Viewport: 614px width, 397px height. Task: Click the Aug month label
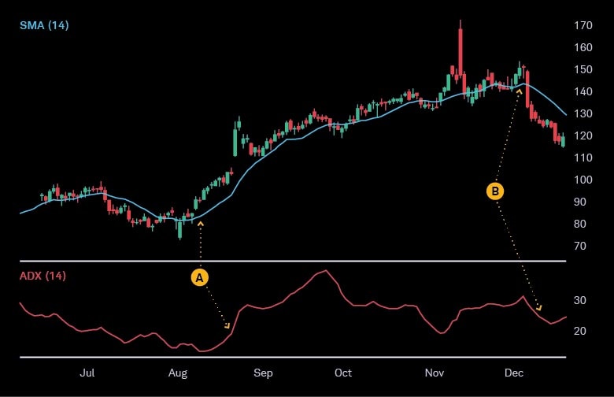(178, 373)
